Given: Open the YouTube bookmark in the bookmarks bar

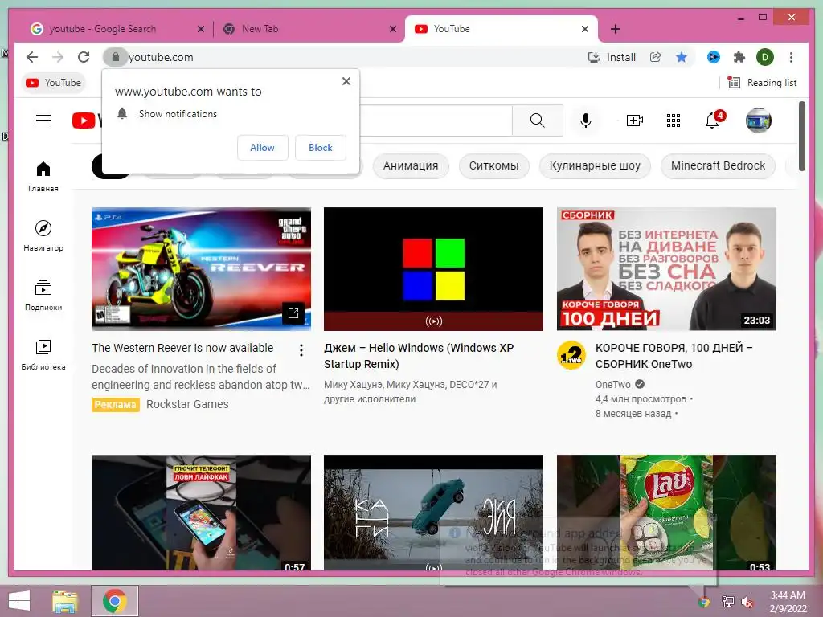Looking at the screenshot, I should 54,83.
